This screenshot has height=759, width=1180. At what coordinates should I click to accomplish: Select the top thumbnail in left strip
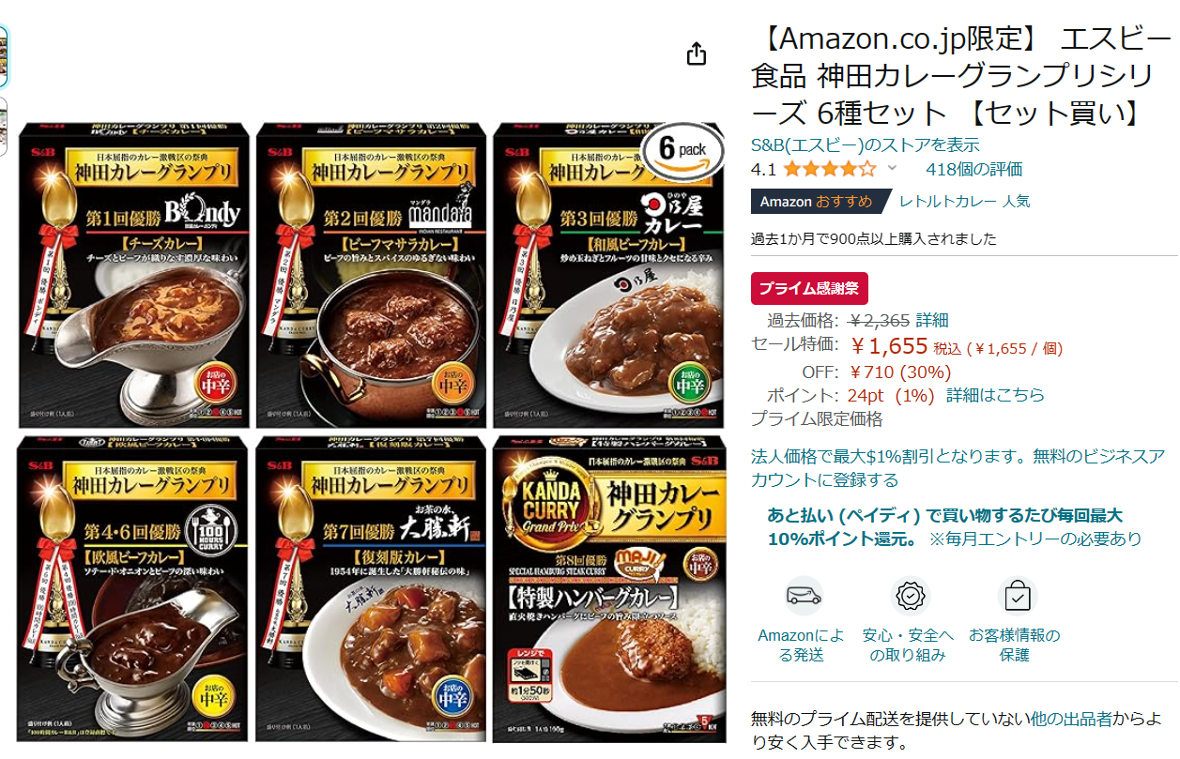[x=3, y=53]
